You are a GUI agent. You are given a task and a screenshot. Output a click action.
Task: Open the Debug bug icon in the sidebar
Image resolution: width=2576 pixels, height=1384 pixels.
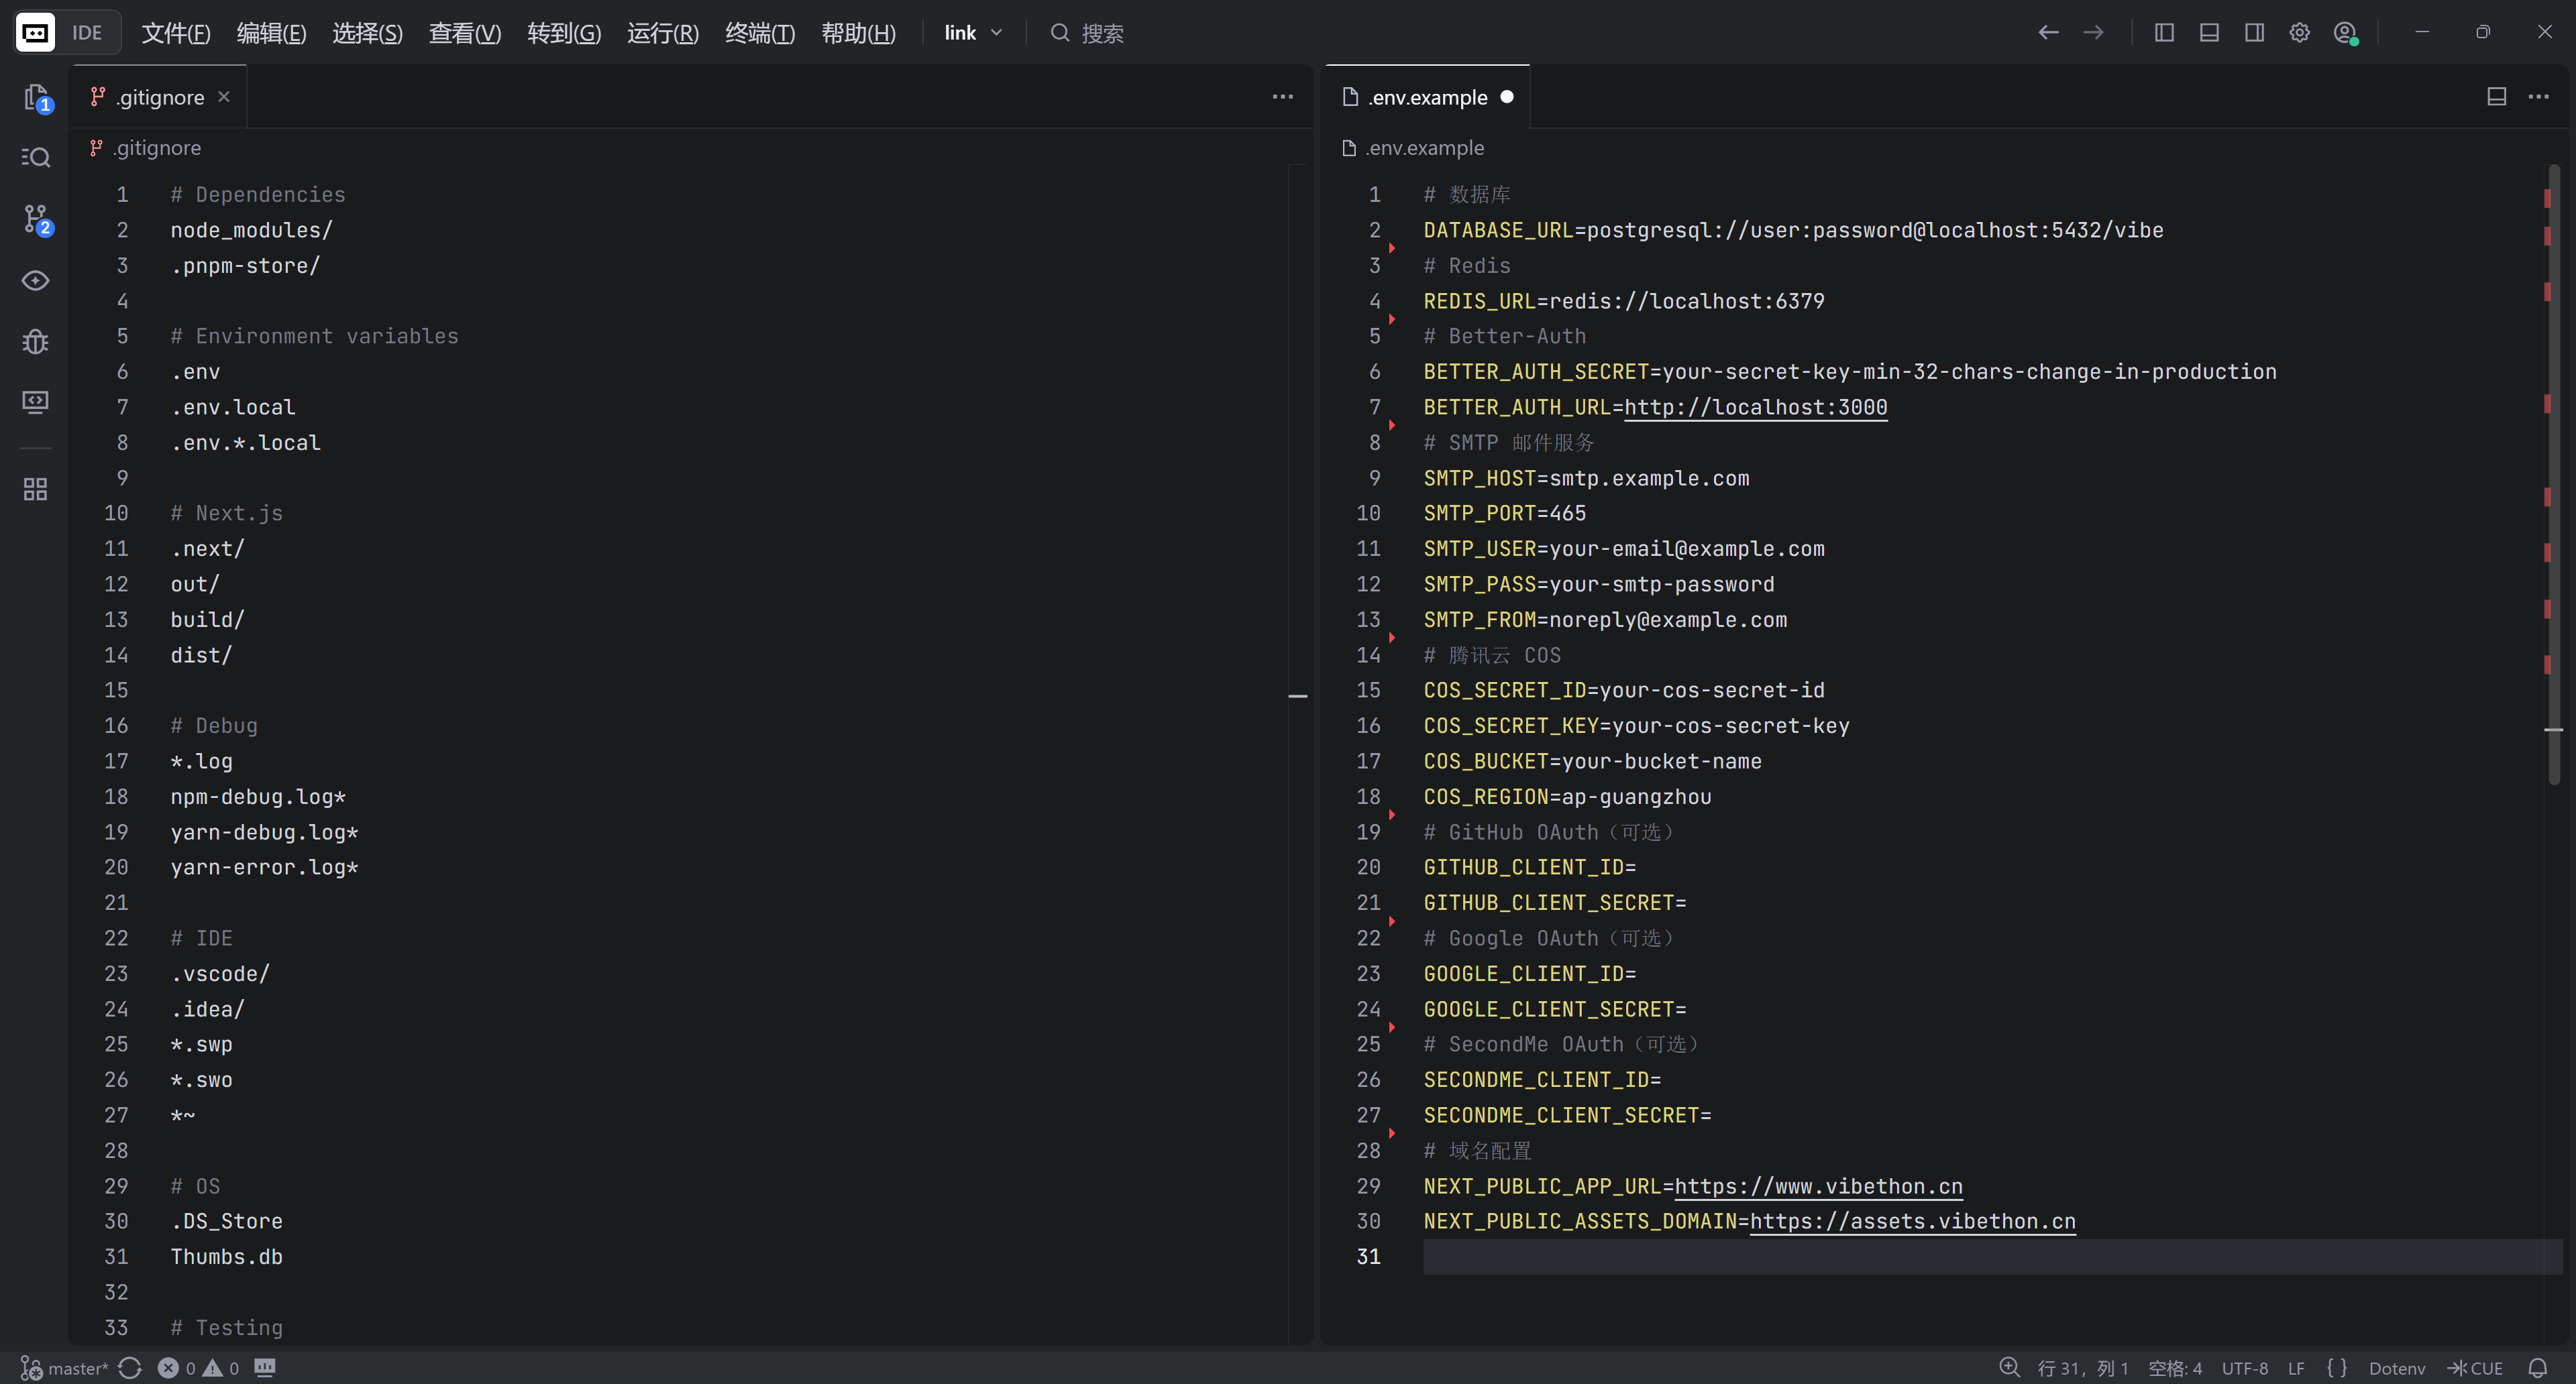(x=36, y=342)
